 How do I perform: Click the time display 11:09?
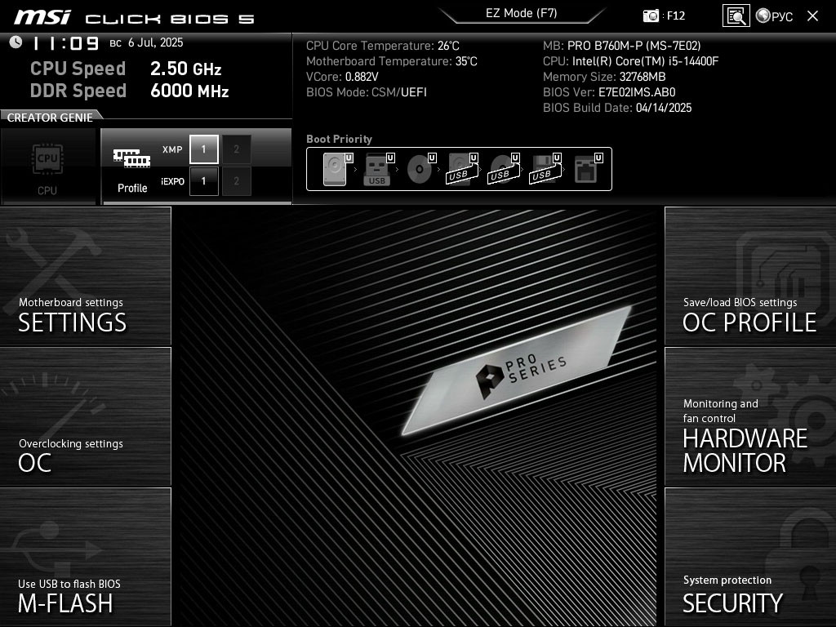(x=66, y=43)
